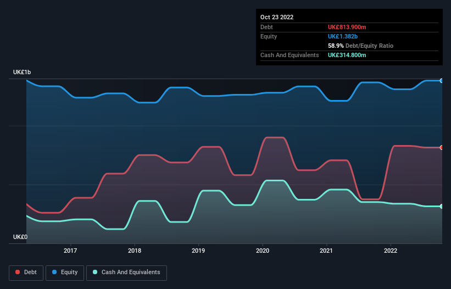Image resolution: width=451 pixels, height=289 pixels.
Task: Click the 2018 x-axis label
Action: 135,251
